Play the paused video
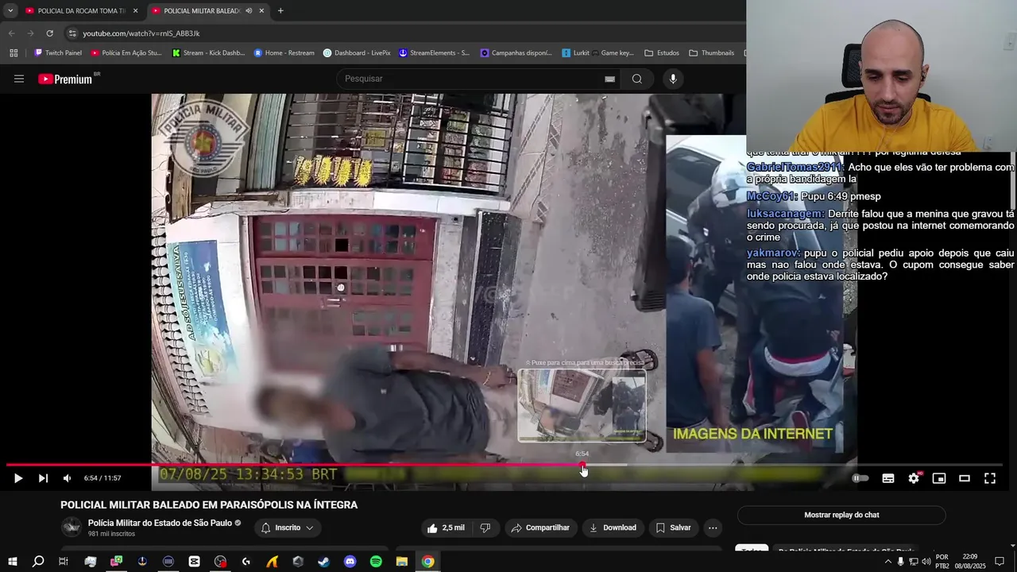Image resolution: width=1017 pixels, height=572 pixels. pos(17,478)
